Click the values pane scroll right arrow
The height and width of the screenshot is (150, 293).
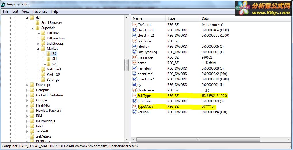pyautogui.click(x=288, y=140)
